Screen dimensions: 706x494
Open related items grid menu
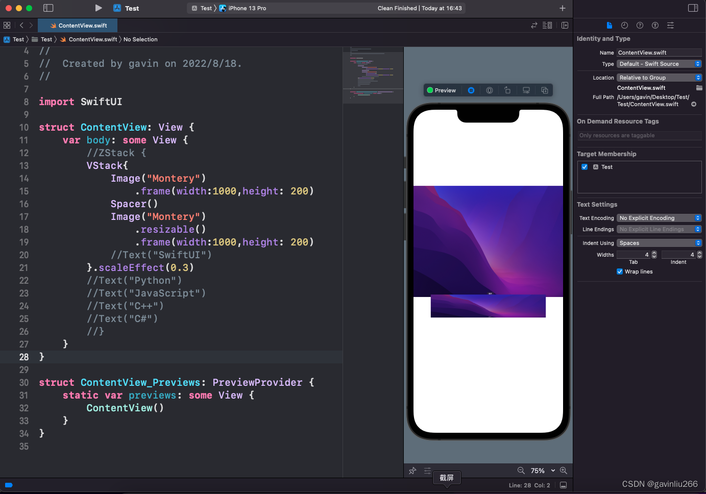click(x=7, y=25)
